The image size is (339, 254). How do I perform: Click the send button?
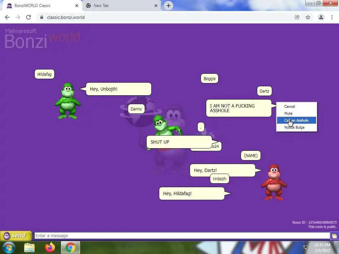pyautogui.click(x=16, y=235)
